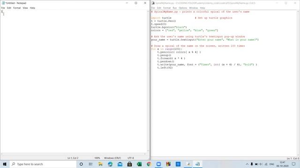Open the blue square app icon on taskbar
300x168 pixels.
(178, 164)
